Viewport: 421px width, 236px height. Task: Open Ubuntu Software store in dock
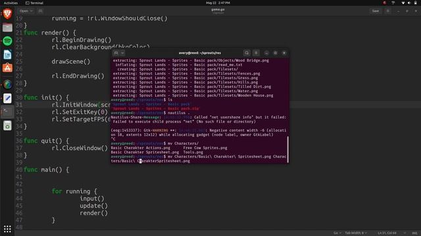[7, 68]
